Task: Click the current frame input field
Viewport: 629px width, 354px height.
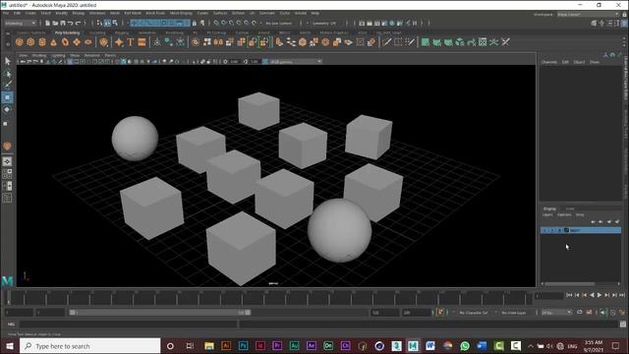Action: (x=548, y=296)
